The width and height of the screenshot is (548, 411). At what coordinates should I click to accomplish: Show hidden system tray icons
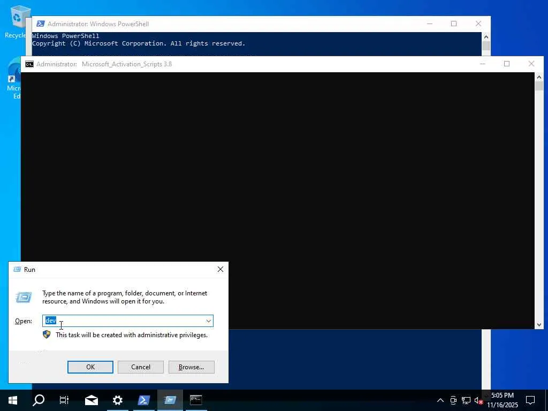click(x=440, y=400)
